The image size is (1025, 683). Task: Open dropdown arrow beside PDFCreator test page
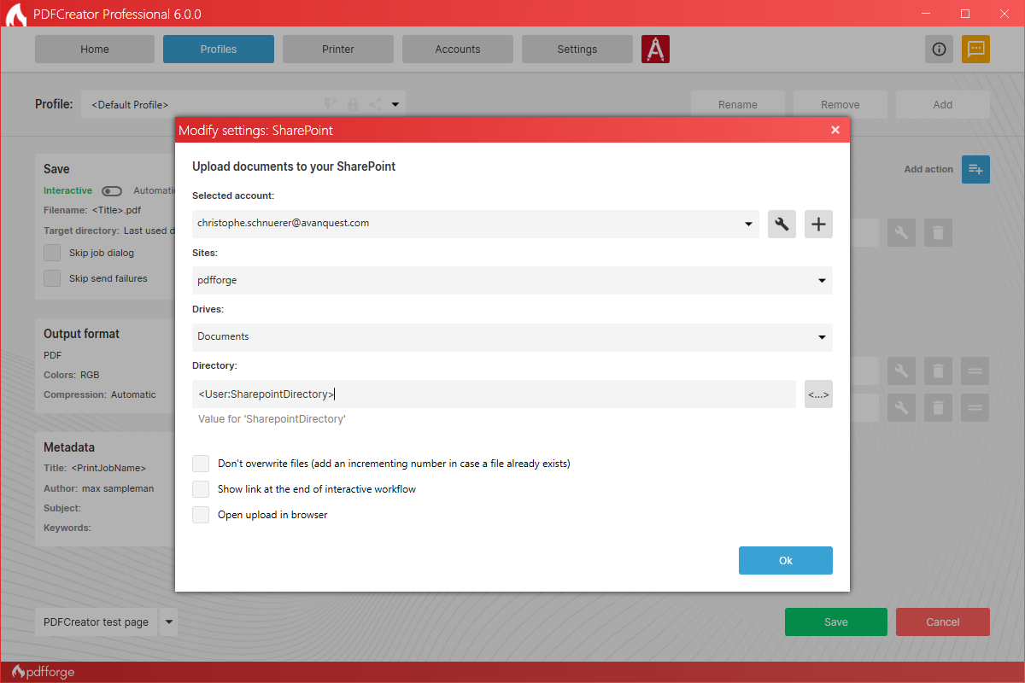(168, 622)
